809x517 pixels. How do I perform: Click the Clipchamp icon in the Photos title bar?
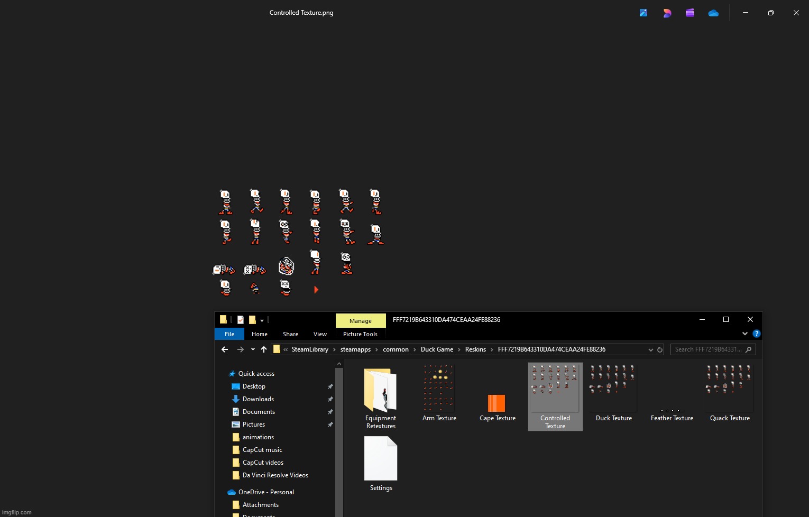(690, 13)
